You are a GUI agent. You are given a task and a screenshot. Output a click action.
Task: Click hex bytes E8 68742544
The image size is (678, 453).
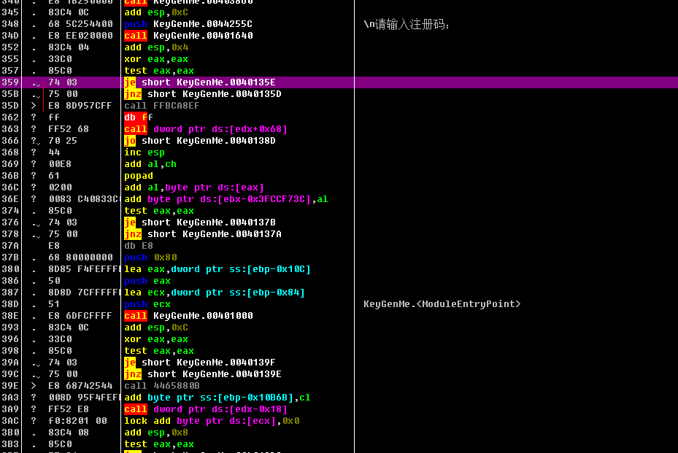[80, 386]
